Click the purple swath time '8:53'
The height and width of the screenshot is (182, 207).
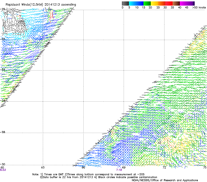[3, 170]
